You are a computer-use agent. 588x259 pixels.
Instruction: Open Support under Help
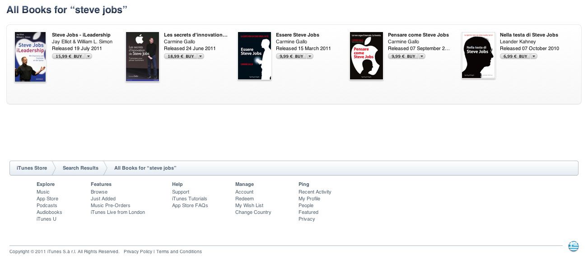[x=181, y=192]
